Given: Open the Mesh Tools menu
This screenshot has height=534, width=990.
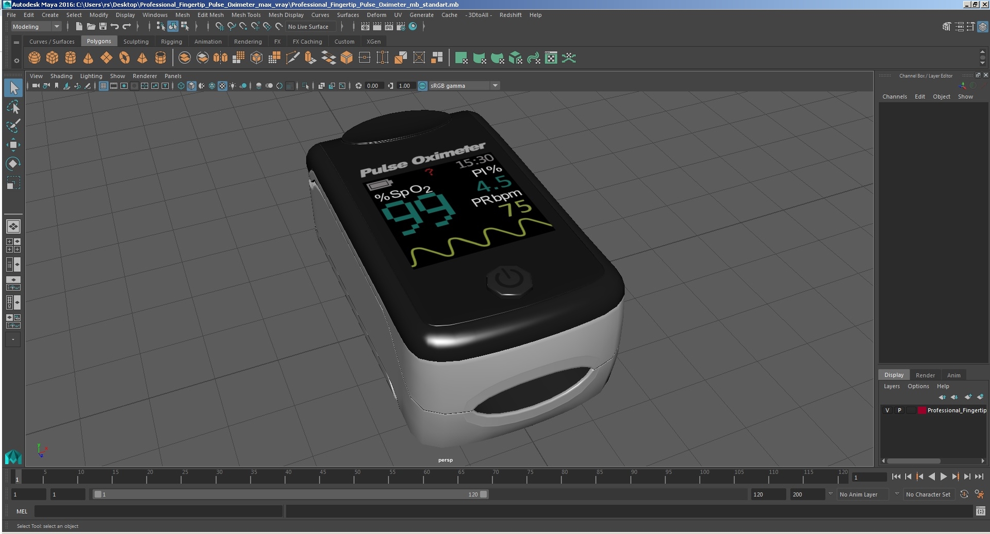Looking at the screenshot, I should 246,15.
